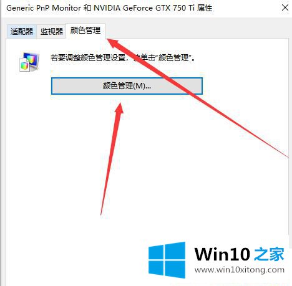Click the Win10 watermark text
This screenshot has width=292, height=286.
[222, 254]
